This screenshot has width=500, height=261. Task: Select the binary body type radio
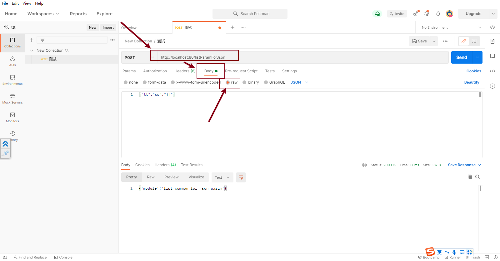(x=244, y=82)
